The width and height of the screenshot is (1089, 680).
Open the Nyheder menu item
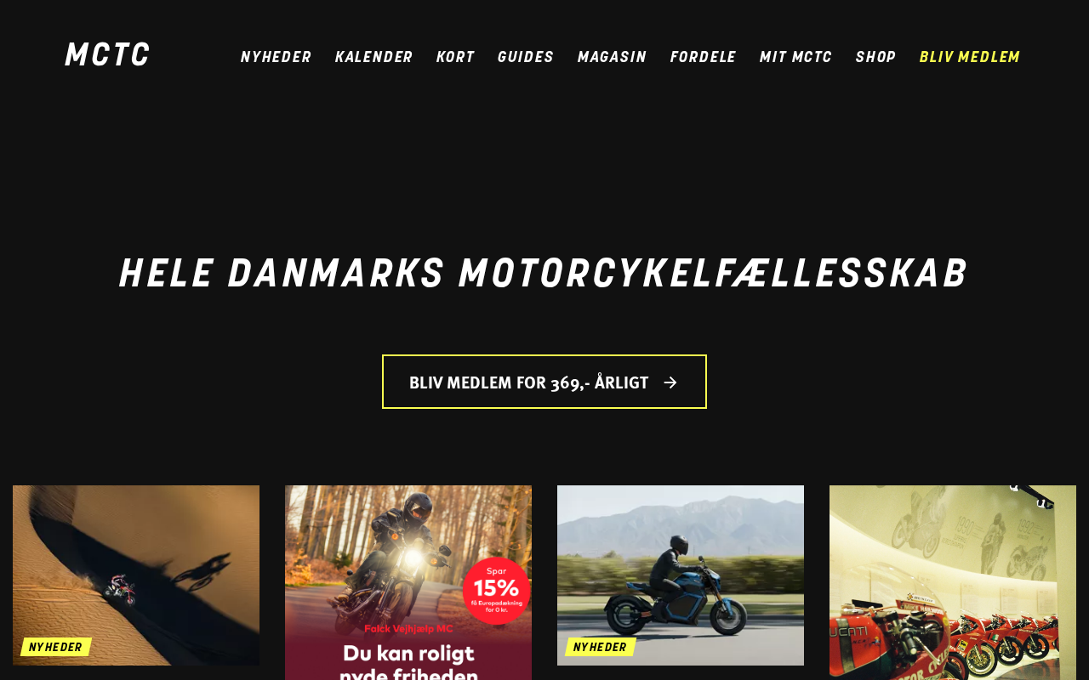tap(276, 57)
